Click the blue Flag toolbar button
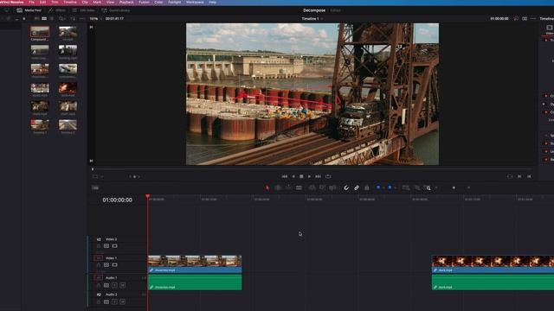Screen dimensions: 554x311 coord(378,187)
